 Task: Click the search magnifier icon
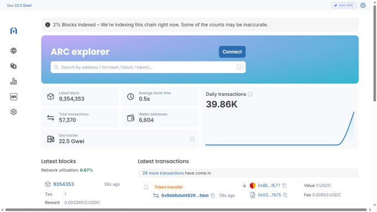click(56, 67)
